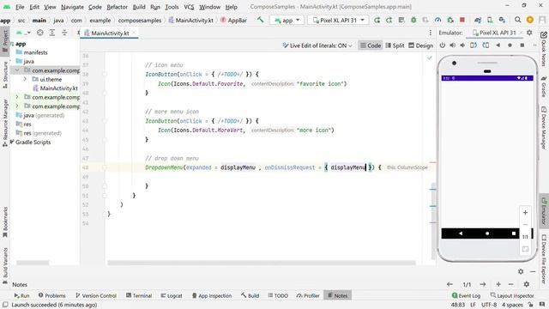The width and height of the screenshot is (549, 309).
Task: Expand the second com.example.comp package
Action: tap(17, 97)
